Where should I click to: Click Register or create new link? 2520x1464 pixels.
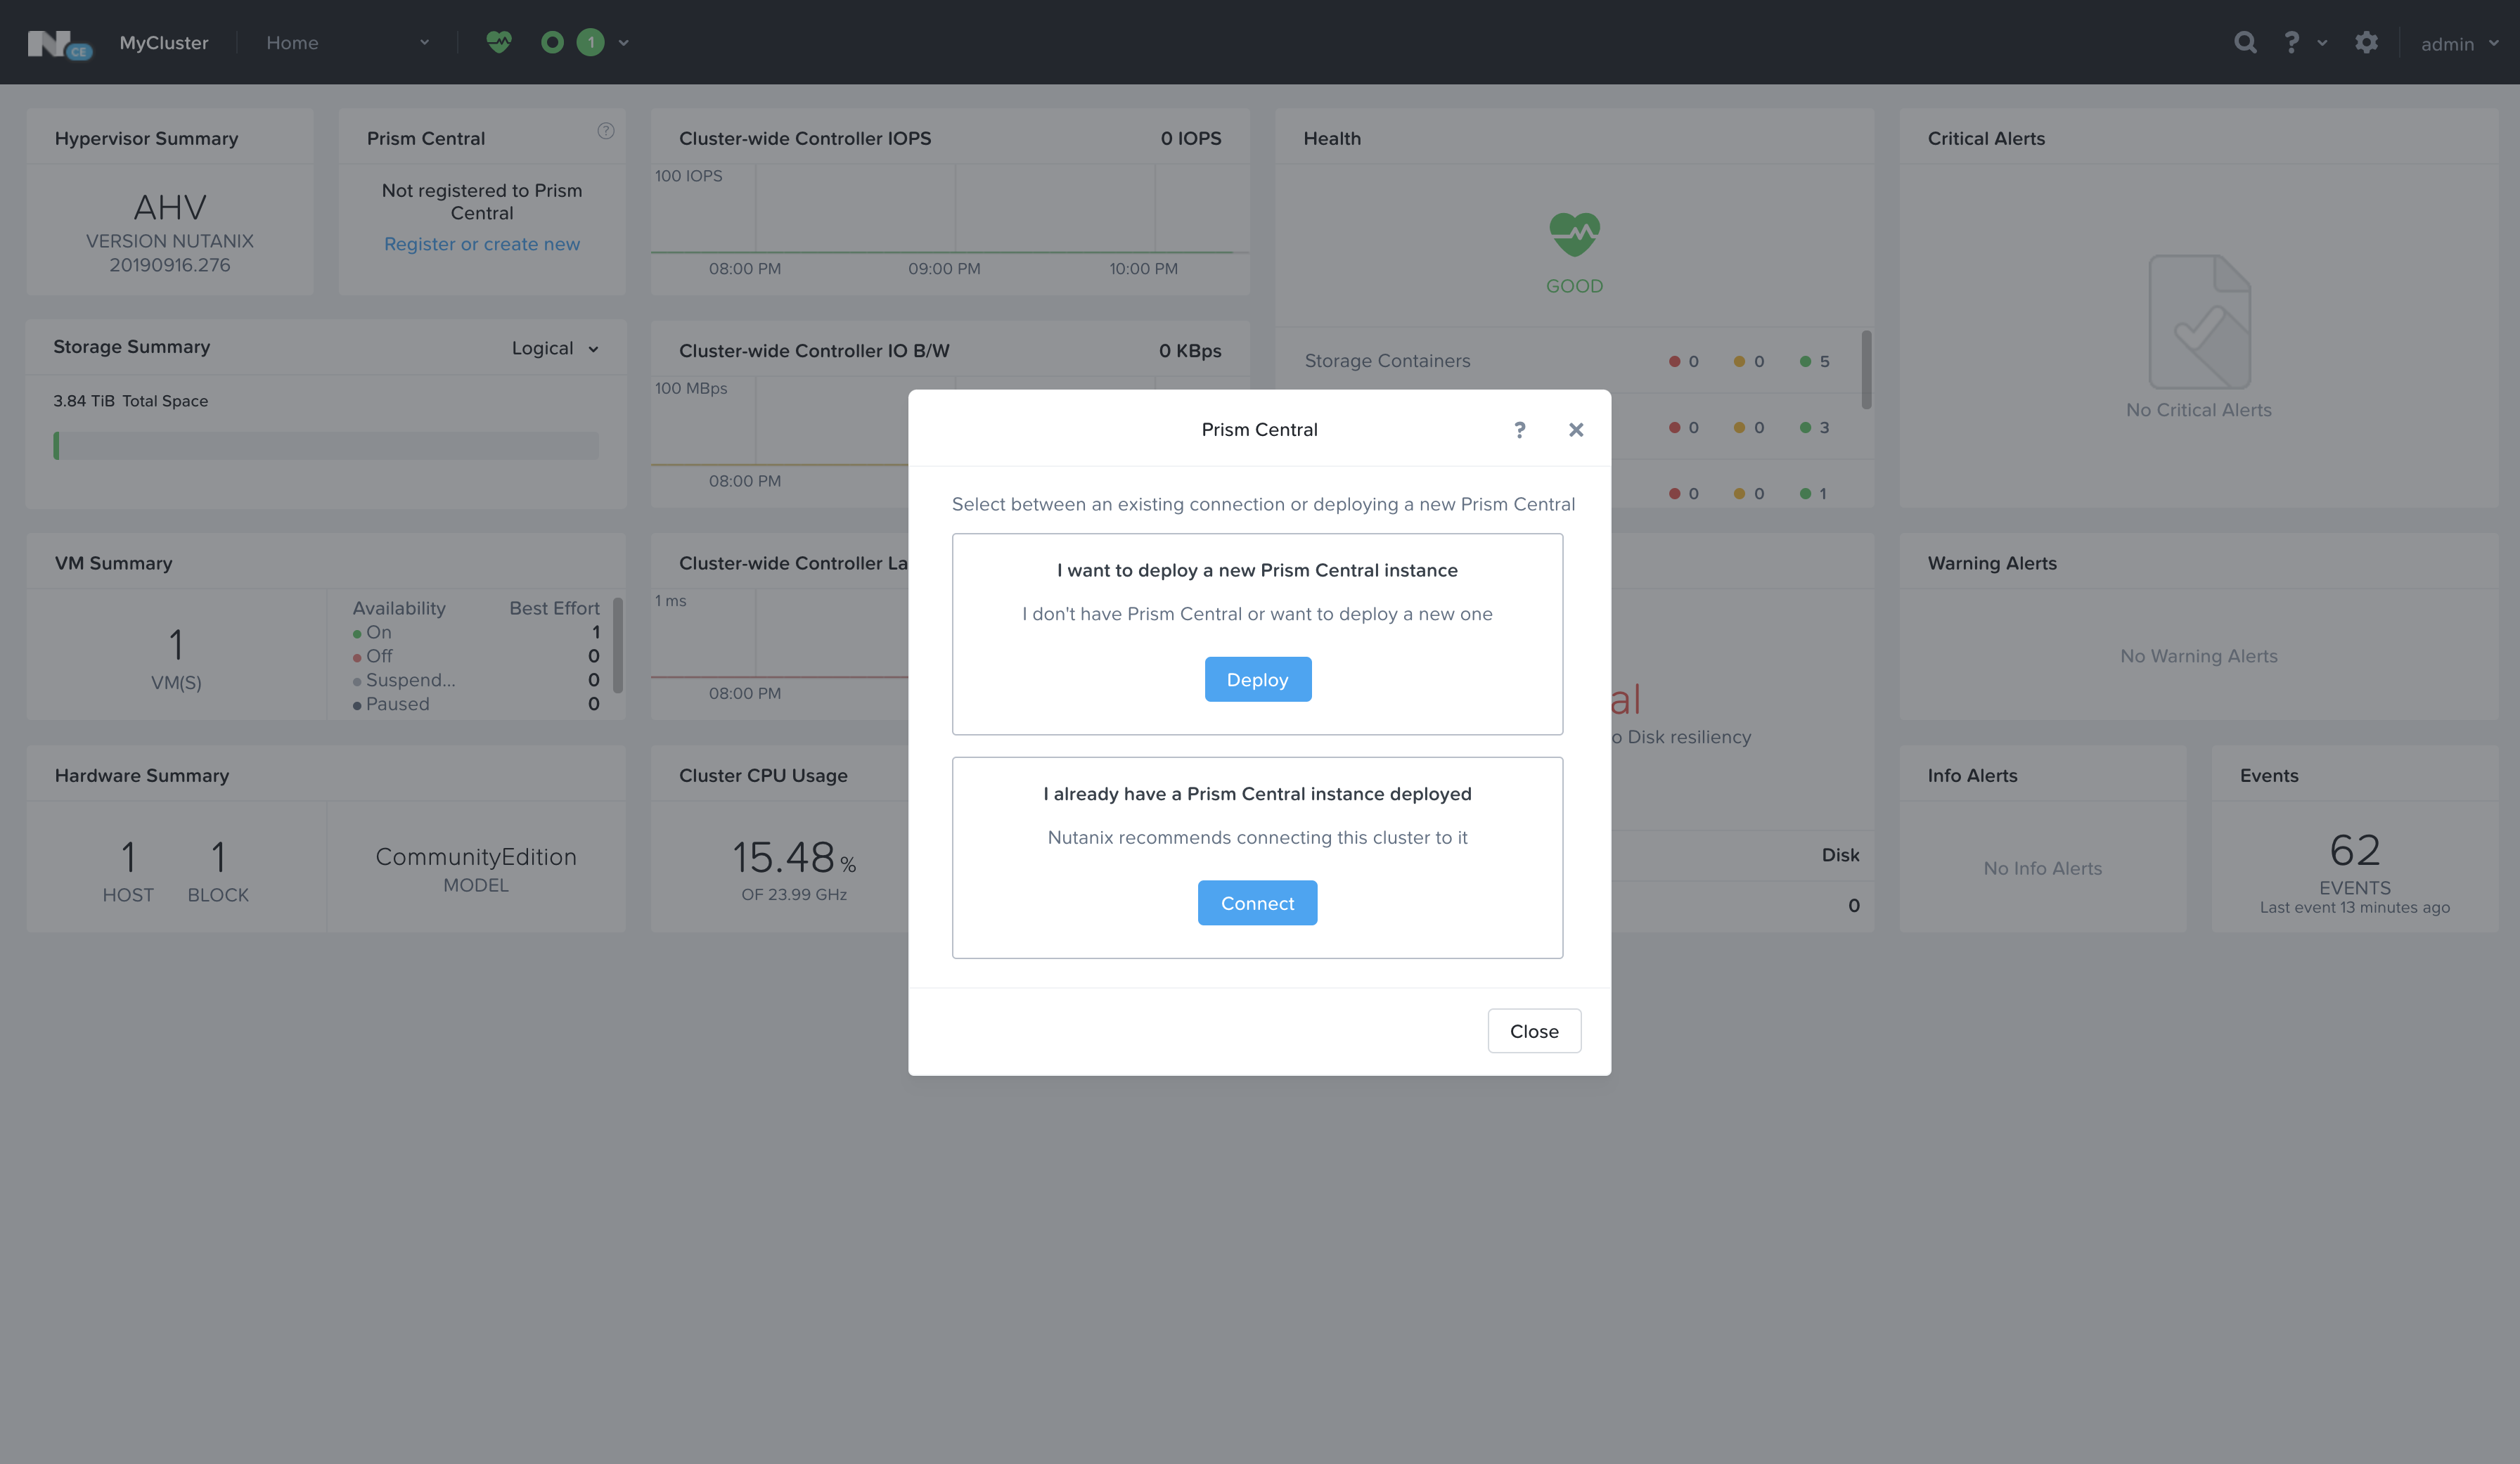[482, 244]
